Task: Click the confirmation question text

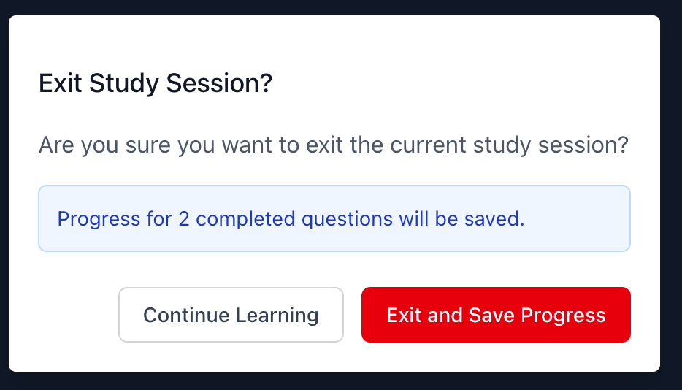Action: click(x=334, y=144)
